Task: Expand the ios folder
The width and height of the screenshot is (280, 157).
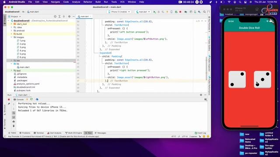Action: point(11,61)
